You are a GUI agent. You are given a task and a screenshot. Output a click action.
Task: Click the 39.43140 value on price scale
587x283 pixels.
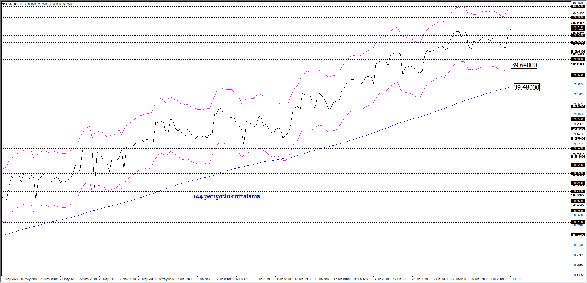coord(578,94)
